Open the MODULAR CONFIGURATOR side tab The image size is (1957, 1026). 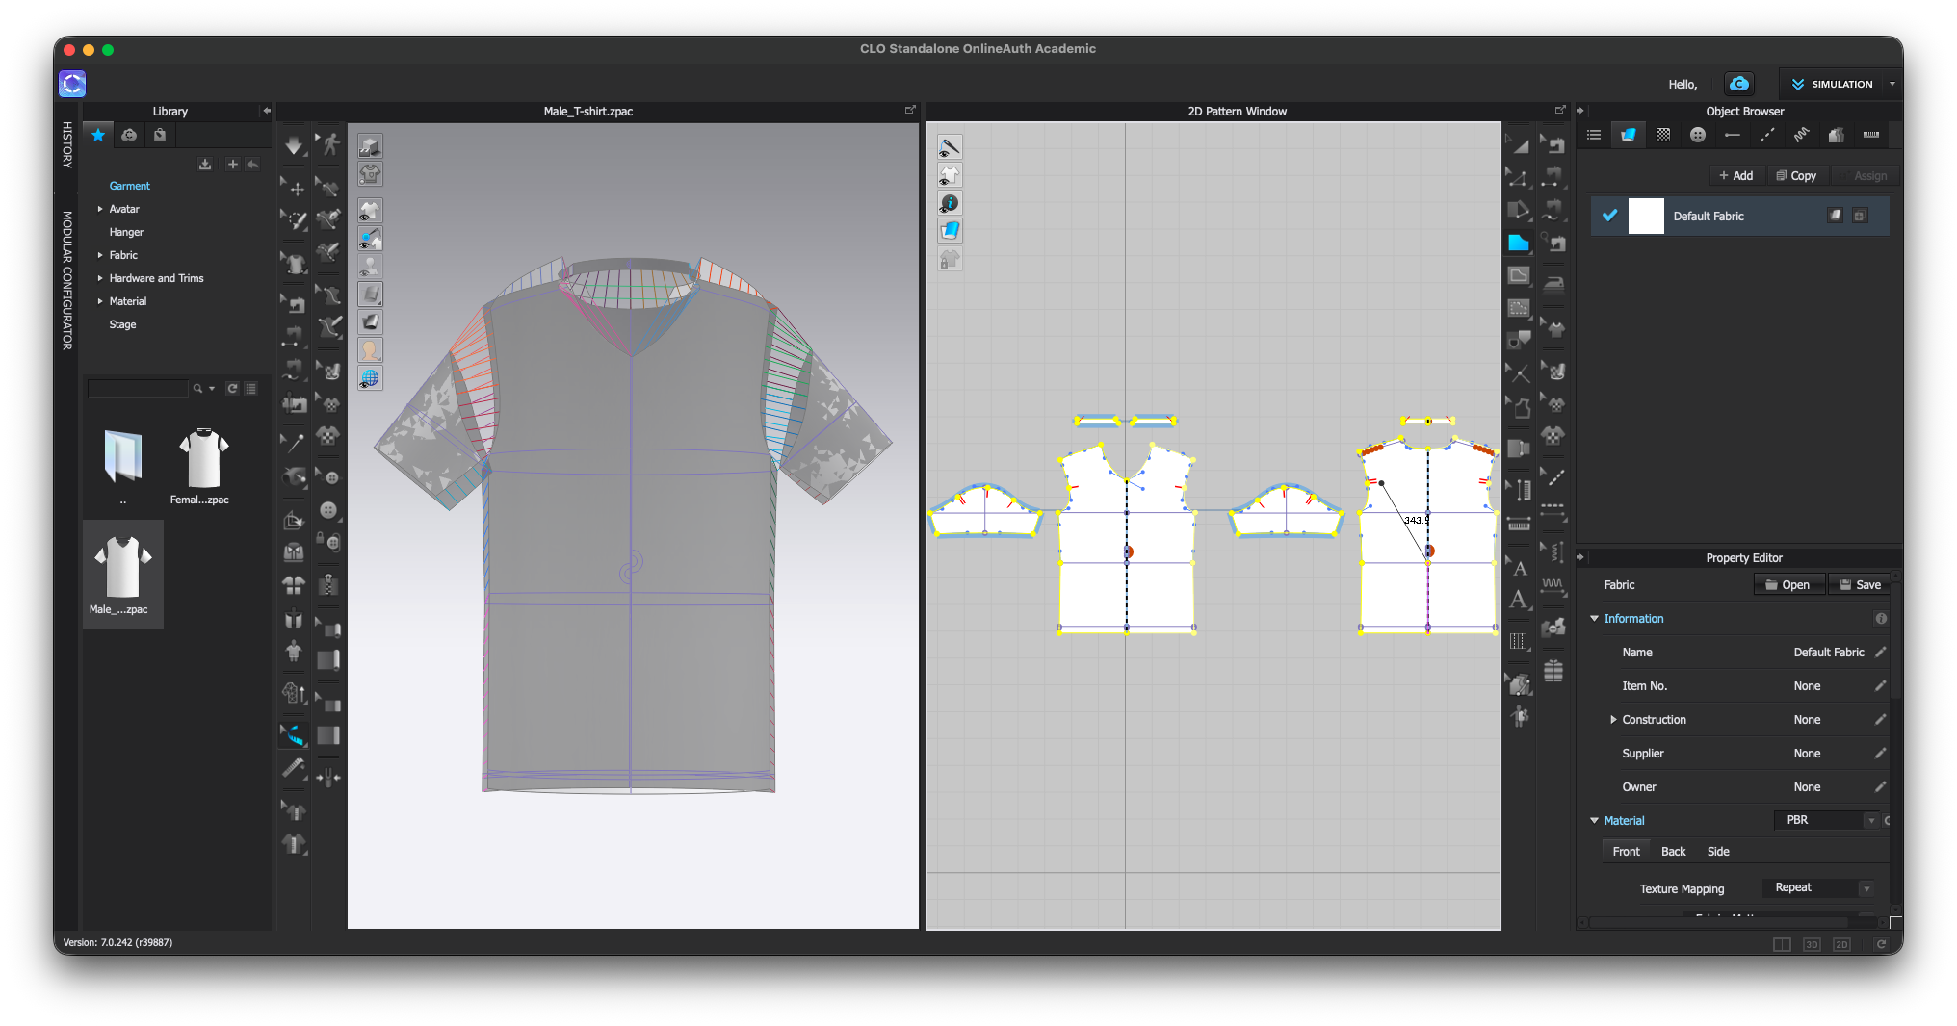(67, 280)
